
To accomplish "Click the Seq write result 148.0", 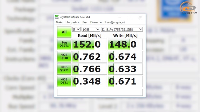I will tap(125, 44).
